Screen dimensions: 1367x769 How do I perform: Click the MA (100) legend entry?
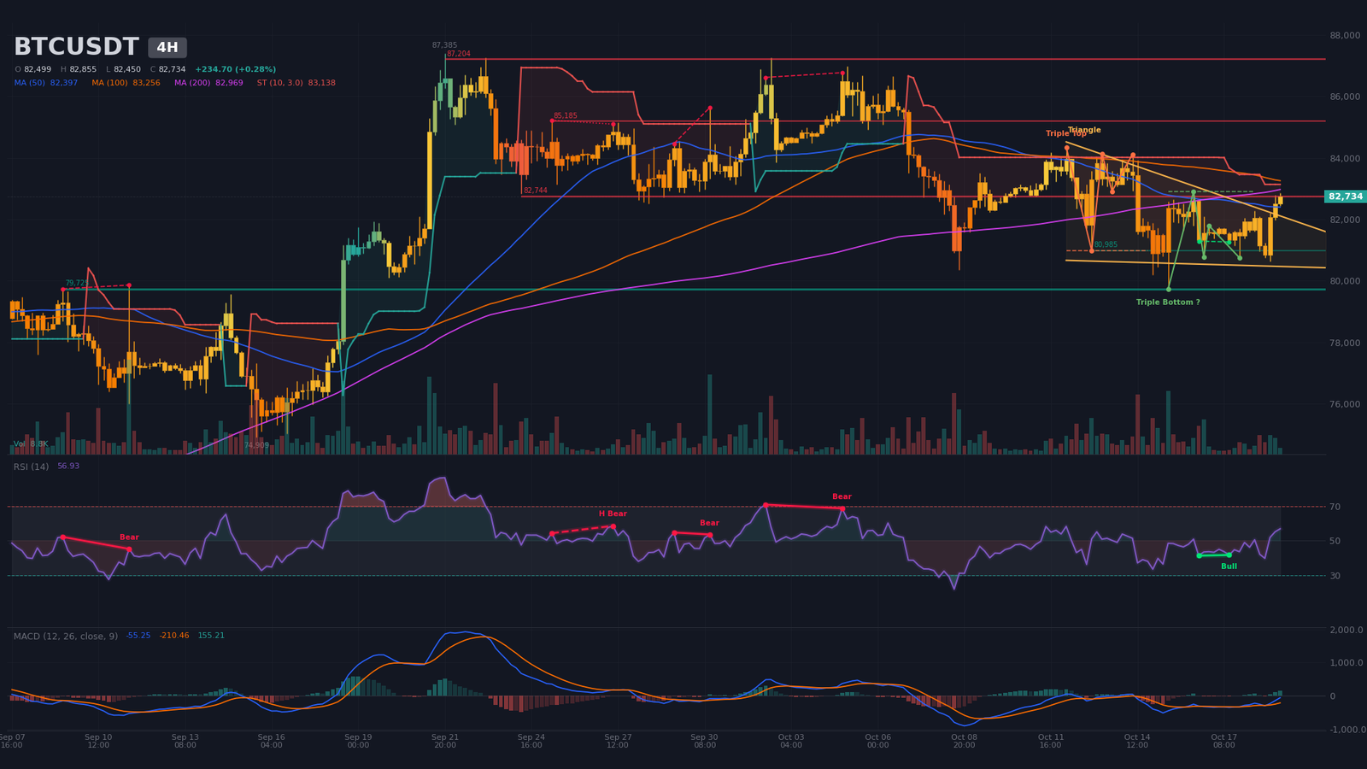(126, 83)
